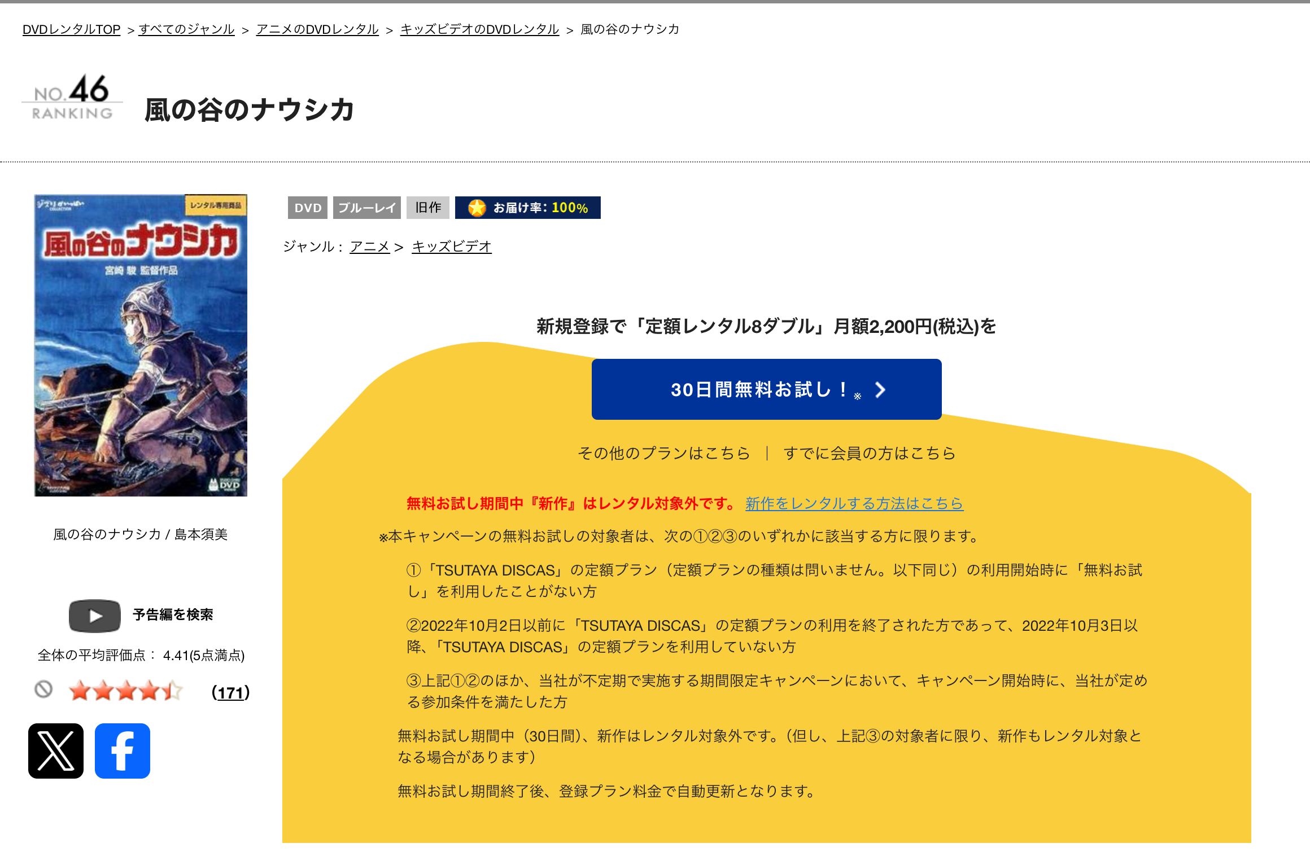This screenshot has width=1310, height=861.
Task: Click the star rating display
Action: pos(126,691)
